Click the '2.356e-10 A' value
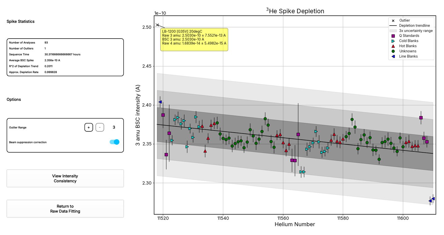 tap(52, 60)
